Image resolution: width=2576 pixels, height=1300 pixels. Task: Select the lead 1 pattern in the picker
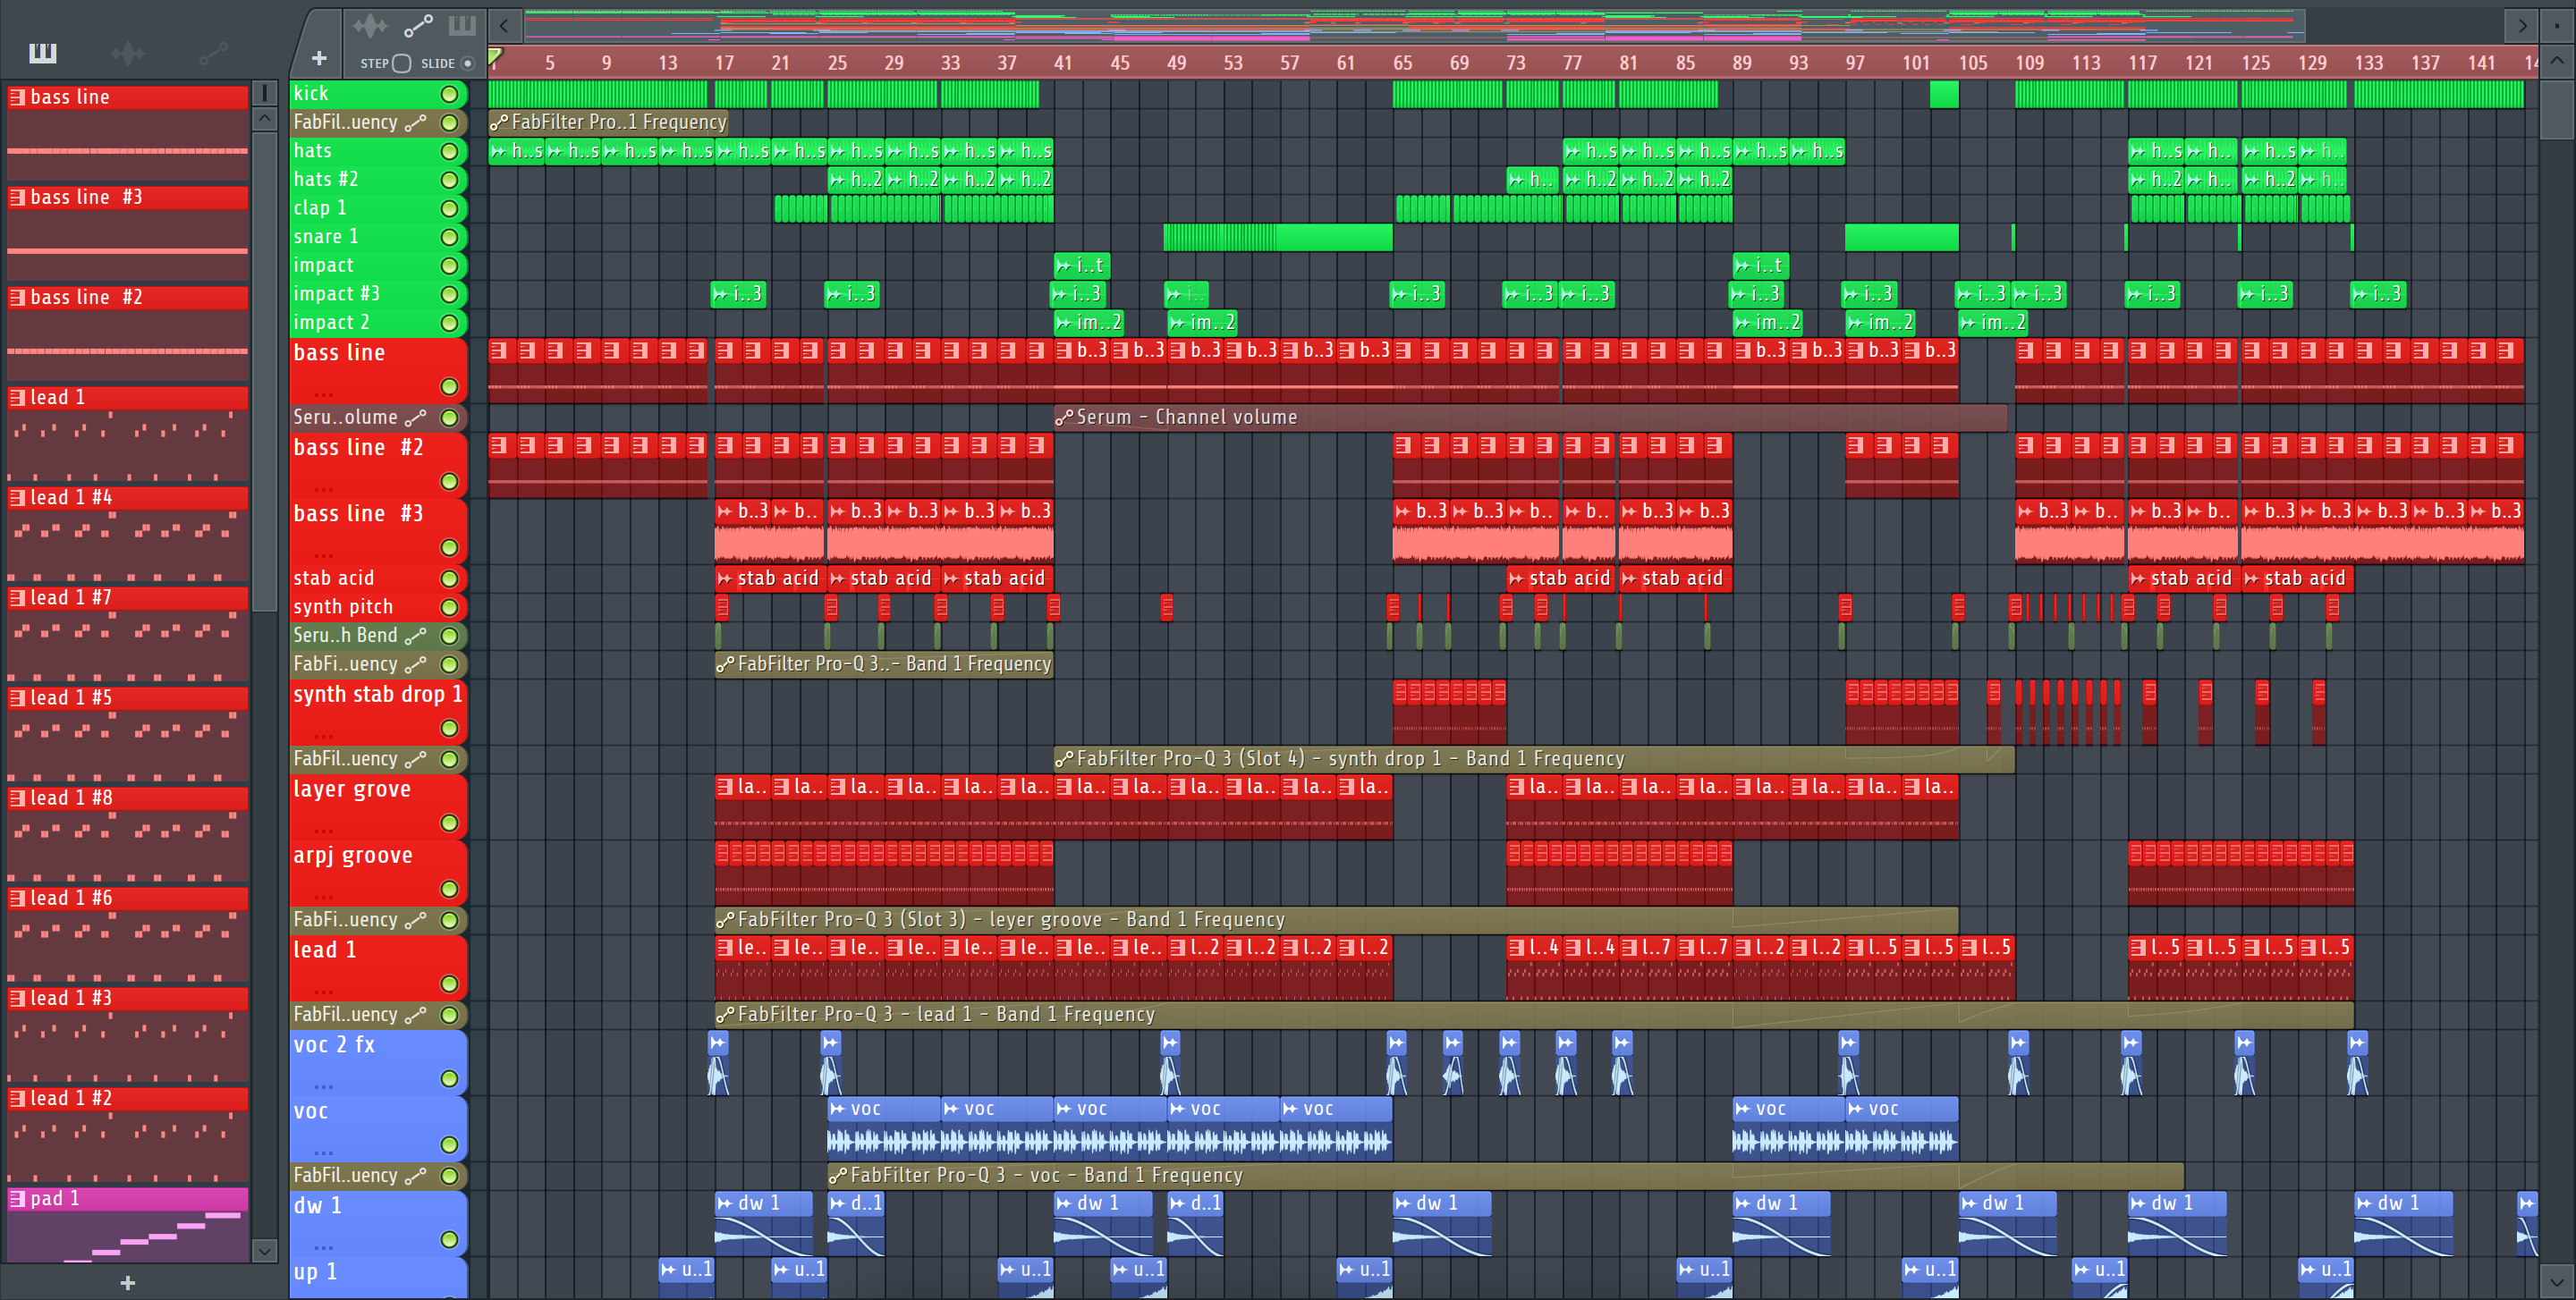click(128, 398)
